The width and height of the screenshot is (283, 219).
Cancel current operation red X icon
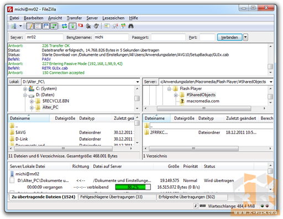(81, 25)
